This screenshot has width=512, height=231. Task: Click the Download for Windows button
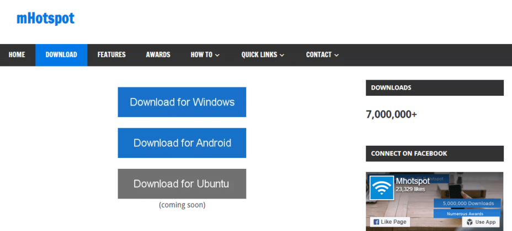182,102
